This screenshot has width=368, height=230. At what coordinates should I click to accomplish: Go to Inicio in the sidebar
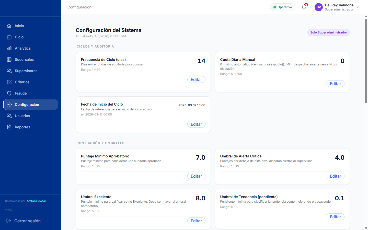(x=30, y=26)
